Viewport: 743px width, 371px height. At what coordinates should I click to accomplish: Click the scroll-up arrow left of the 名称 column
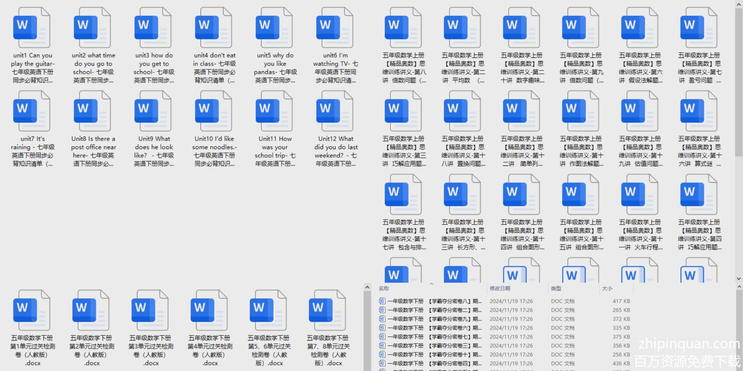[367, 287]
